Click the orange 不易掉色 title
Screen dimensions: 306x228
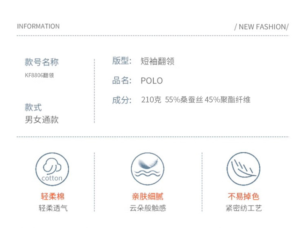[x=243, y=196]
